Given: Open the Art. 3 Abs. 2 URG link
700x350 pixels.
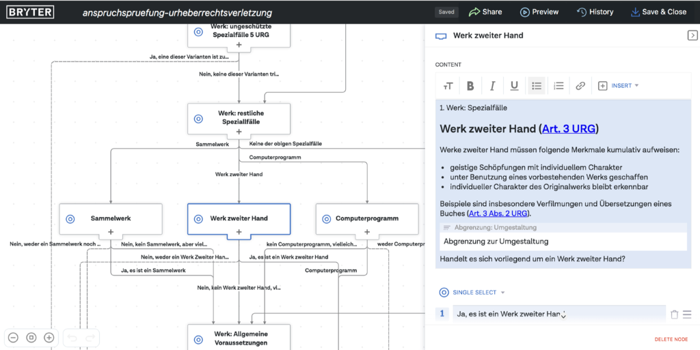Looking at the screenshot, I should click(498, 214).
